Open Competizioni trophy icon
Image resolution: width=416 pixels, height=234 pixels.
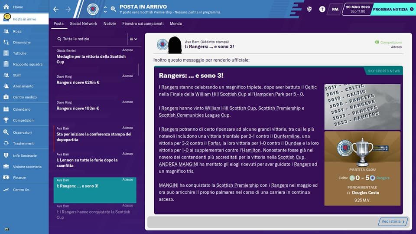(6, 120)
